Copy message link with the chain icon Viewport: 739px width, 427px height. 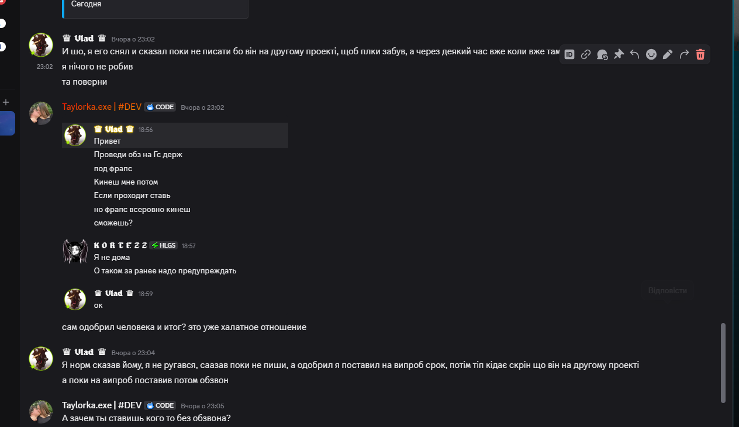[586, 54]
